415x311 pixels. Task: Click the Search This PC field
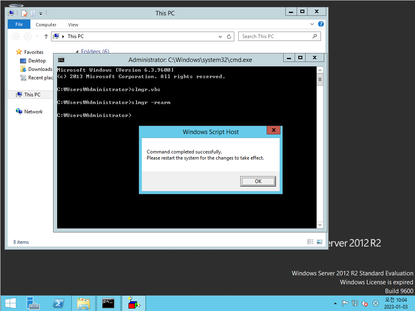280,36
